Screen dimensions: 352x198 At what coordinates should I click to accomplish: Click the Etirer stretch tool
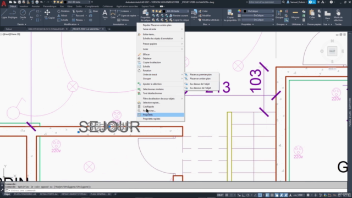pos(94,11)
